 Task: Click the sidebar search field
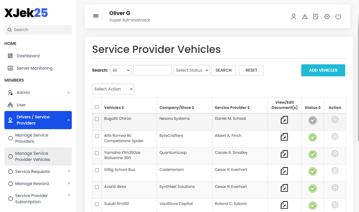pos(38,30)
